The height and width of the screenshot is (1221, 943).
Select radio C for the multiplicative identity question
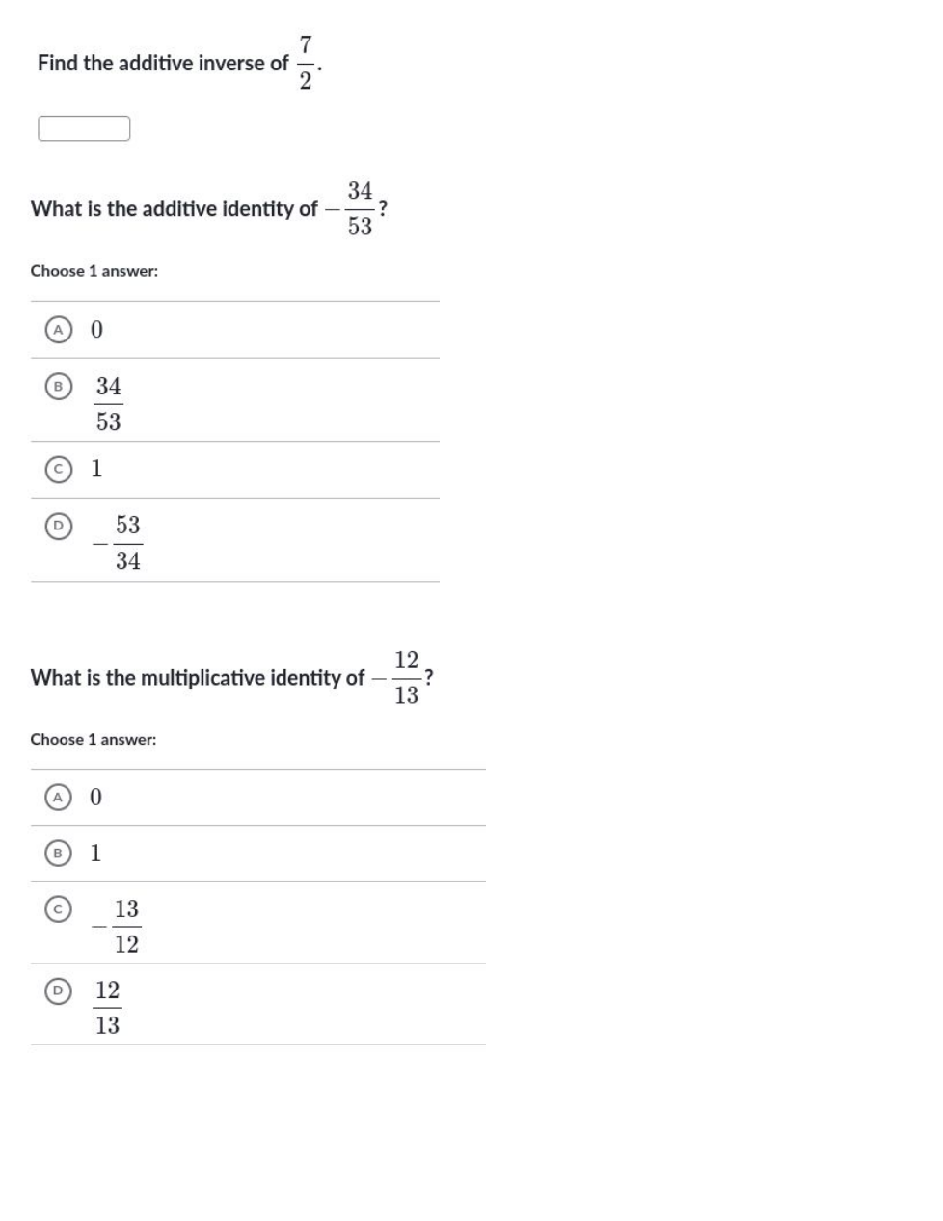tap(59, 909)
